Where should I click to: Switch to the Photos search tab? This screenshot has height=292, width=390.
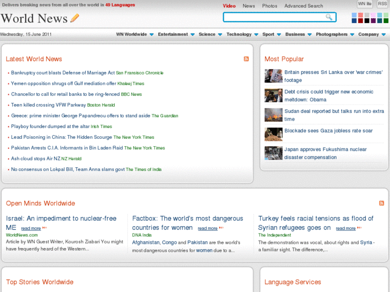270,6
